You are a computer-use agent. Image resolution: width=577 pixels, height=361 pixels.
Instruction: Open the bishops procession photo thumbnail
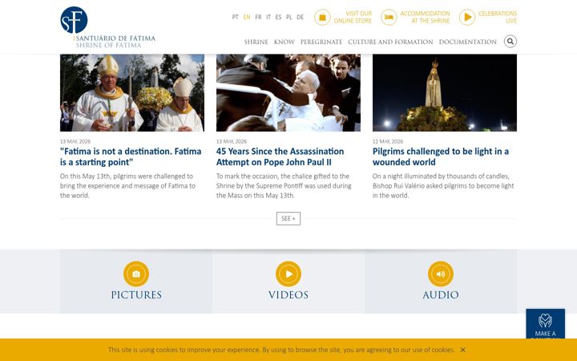click(132, 92)
